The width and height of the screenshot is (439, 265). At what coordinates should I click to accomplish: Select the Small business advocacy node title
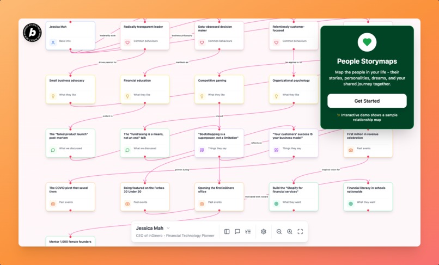(66, 81)
